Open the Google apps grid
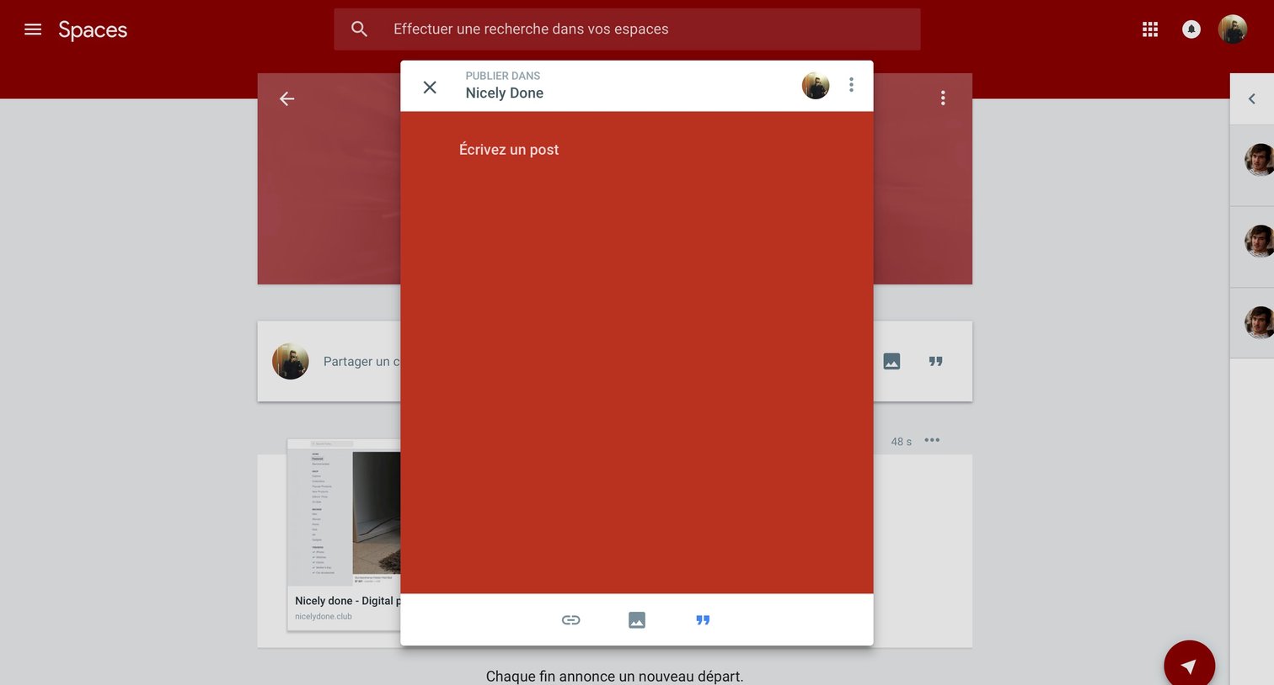The width and height of the screenshot is (1274, 685). tap(1150, 29)
